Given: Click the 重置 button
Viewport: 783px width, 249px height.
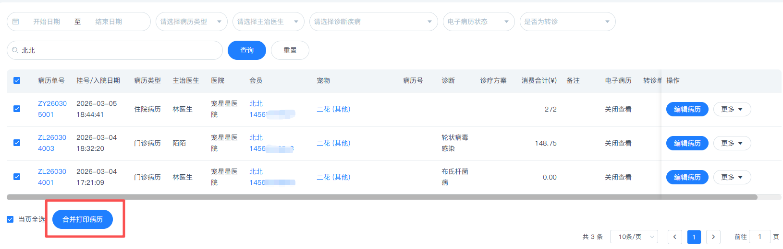Looking at the screenshot, I should (x=290, y=50).
